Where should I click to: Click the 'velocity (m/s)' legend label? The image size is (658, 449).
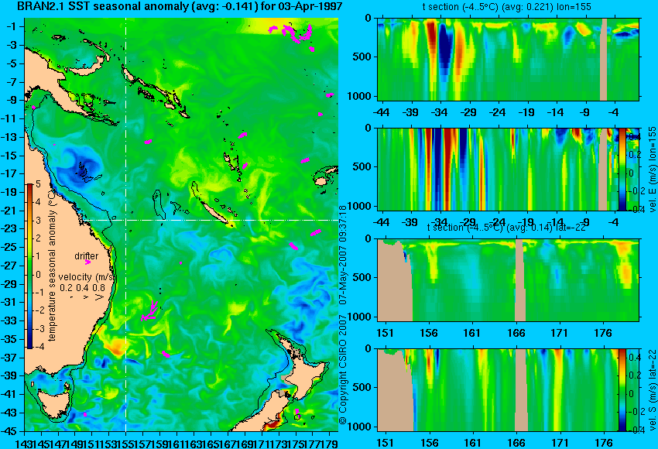87,277
